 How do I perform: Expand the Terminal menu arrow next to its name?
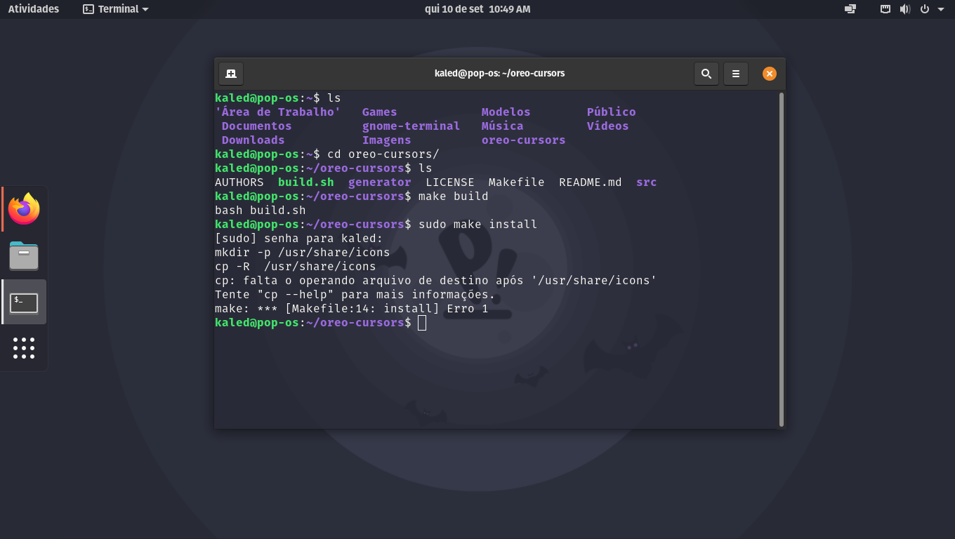144,9
